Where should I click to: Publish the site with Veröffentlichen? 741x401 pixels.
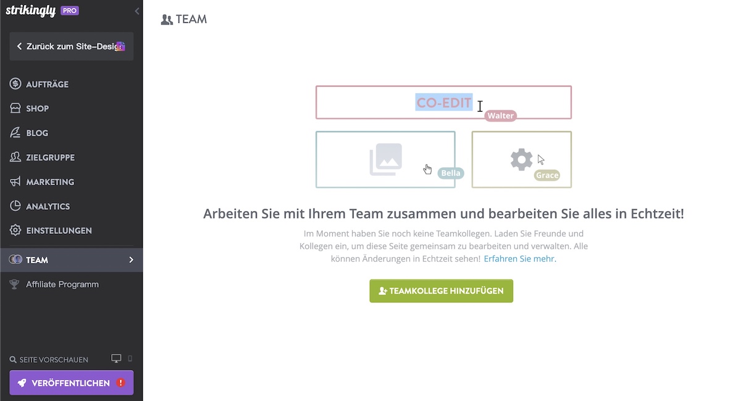click(x=71, y=382)
